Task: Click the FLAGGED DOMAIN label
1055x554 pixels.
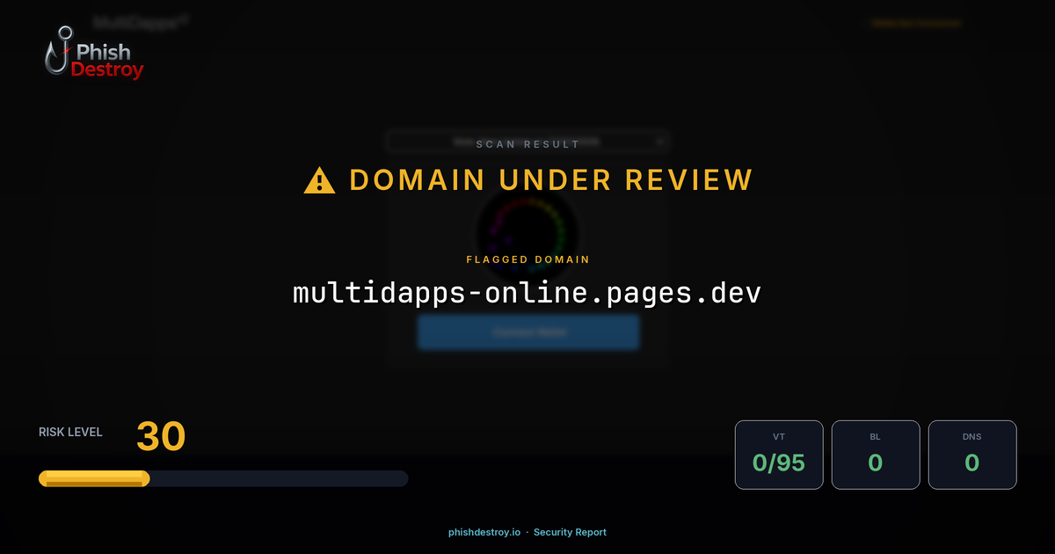Action: coord(527,259)
